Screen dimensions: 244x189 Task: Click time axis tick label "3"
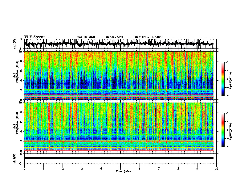tap(82, 169)
